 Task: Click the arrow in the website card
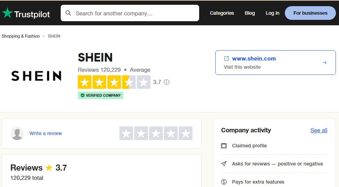tap(325, 63)
